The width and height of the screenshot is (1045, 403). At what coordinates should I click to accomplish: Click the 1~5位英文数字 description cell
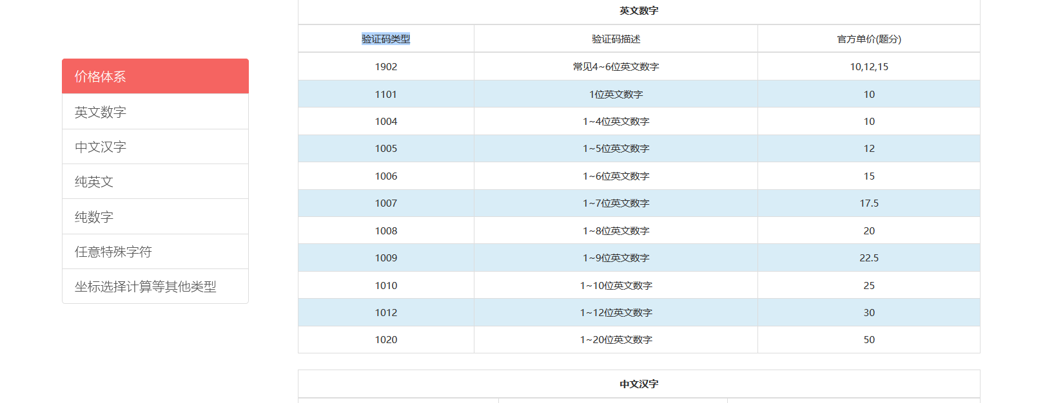[x=616, y=149]
